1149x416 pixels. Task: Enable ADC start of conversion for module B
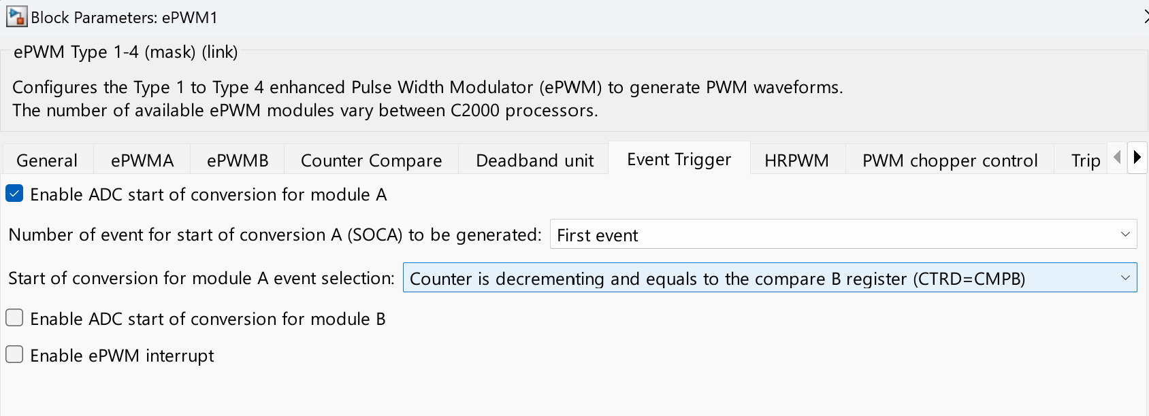tap(14, 318)
